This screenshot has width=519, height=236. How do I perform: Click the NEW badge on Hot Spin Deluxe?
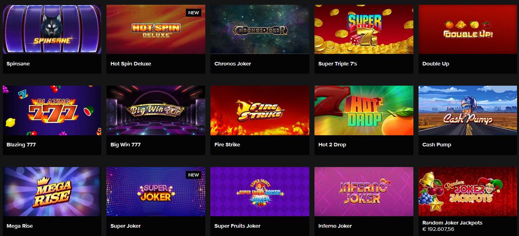coord(193,13)
